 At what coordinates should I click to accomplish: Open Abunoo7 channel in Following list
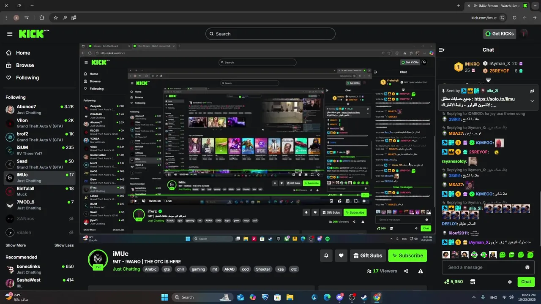40,109
